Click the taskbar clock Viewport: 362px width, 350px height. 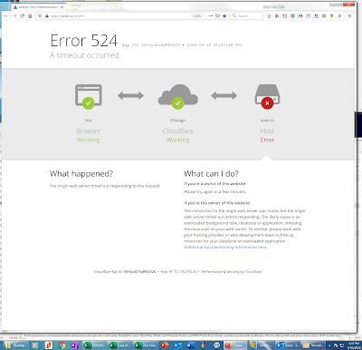coord(354,345)
